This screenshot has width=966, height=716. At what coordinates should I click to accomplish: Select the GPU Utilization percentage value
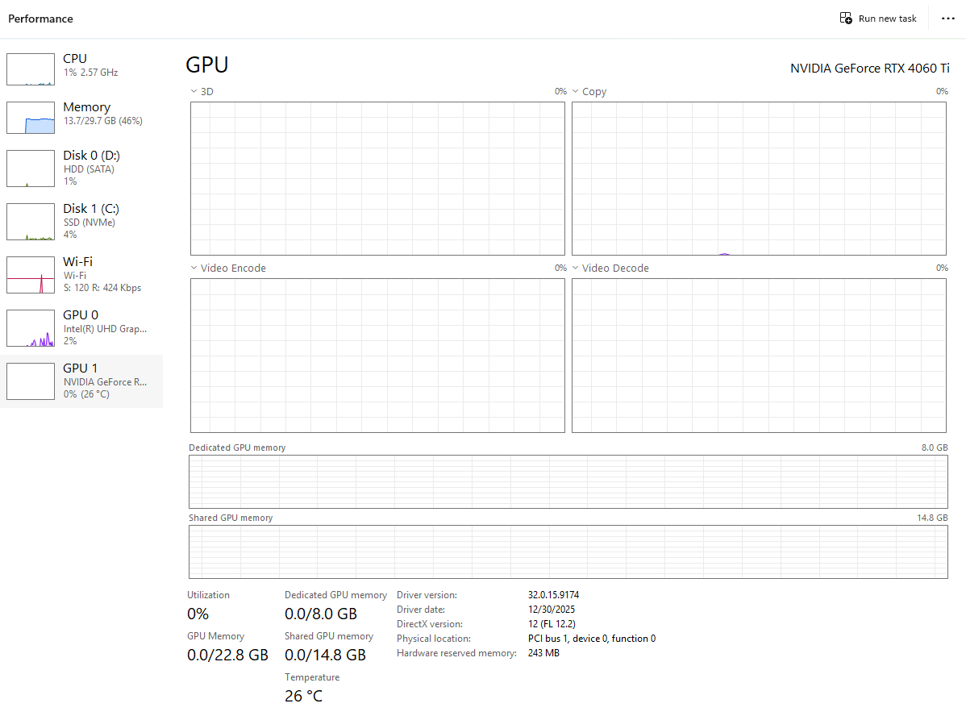coord(198,614)
